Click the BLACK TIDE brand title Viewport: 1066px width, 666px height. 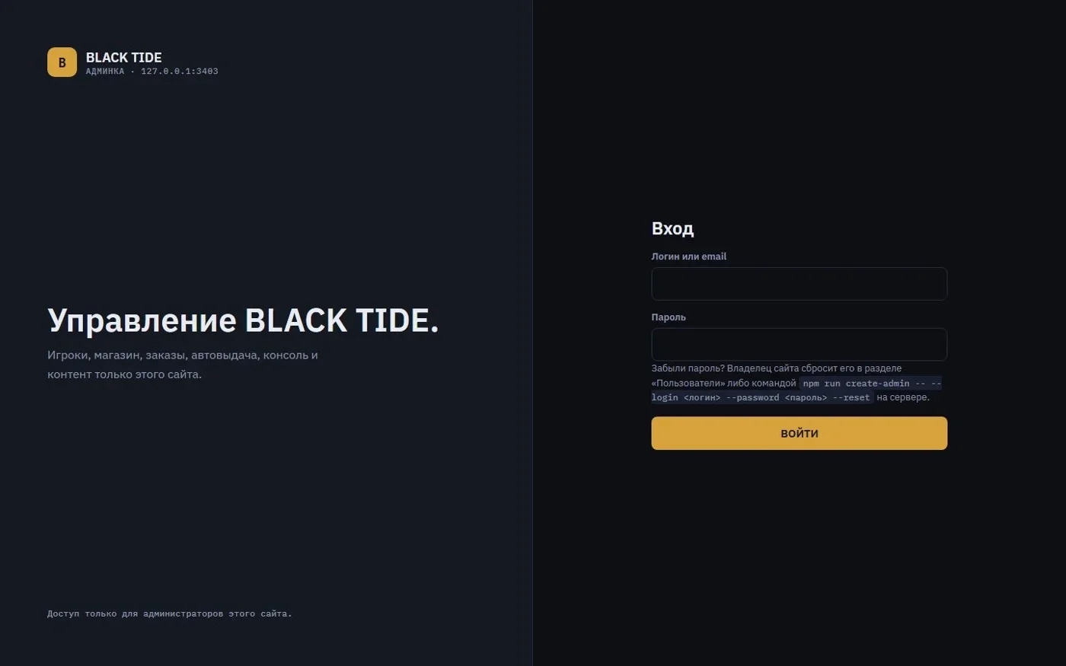[x=123, y=57]
